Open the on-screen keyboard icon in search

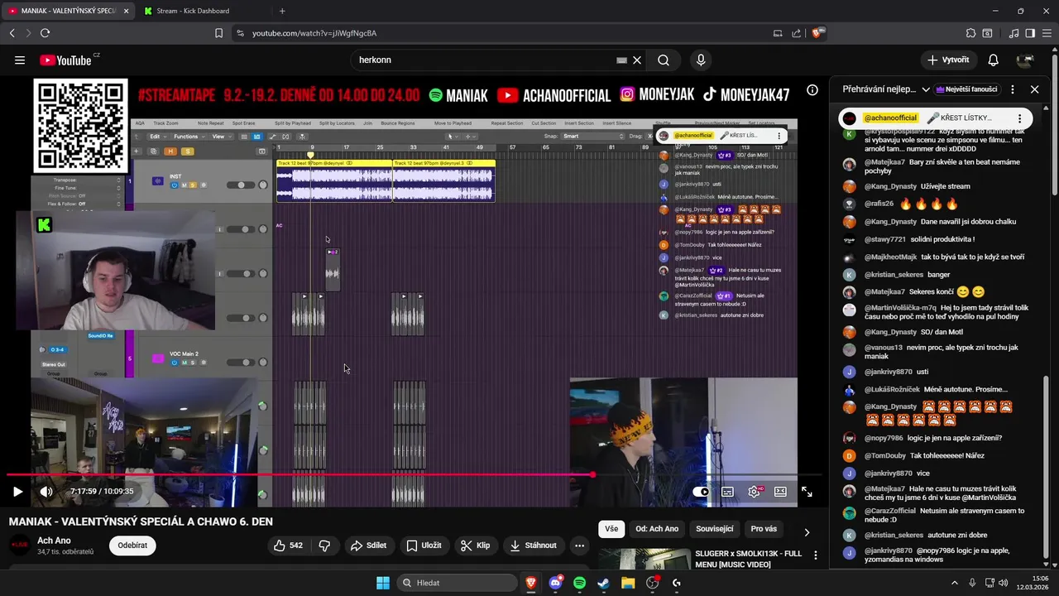click(x=621, y=60)
